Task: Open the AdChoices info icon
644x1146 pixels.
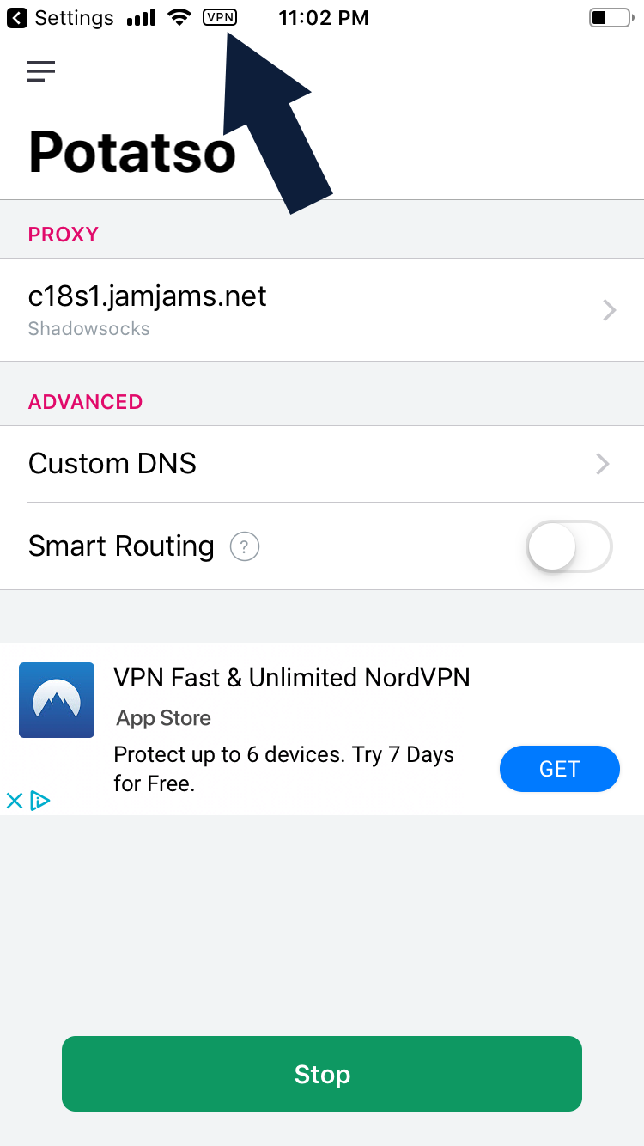Action: click(39, 802)
